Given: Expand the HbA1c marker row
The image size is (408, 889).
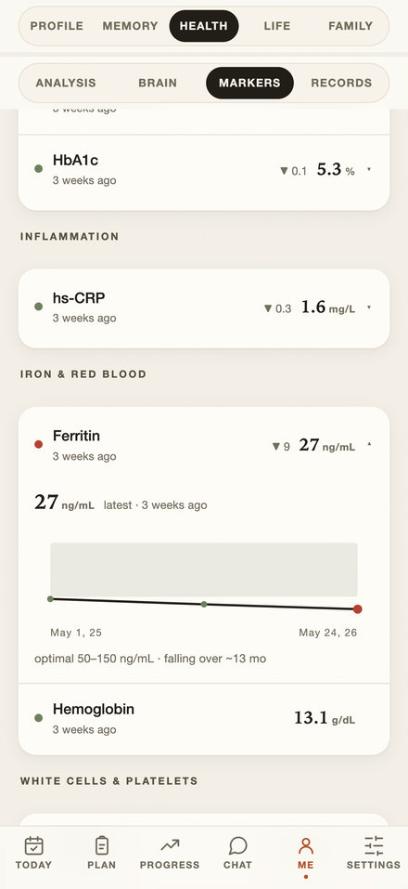Looking at the screenshot, I should tap(204, 170).
